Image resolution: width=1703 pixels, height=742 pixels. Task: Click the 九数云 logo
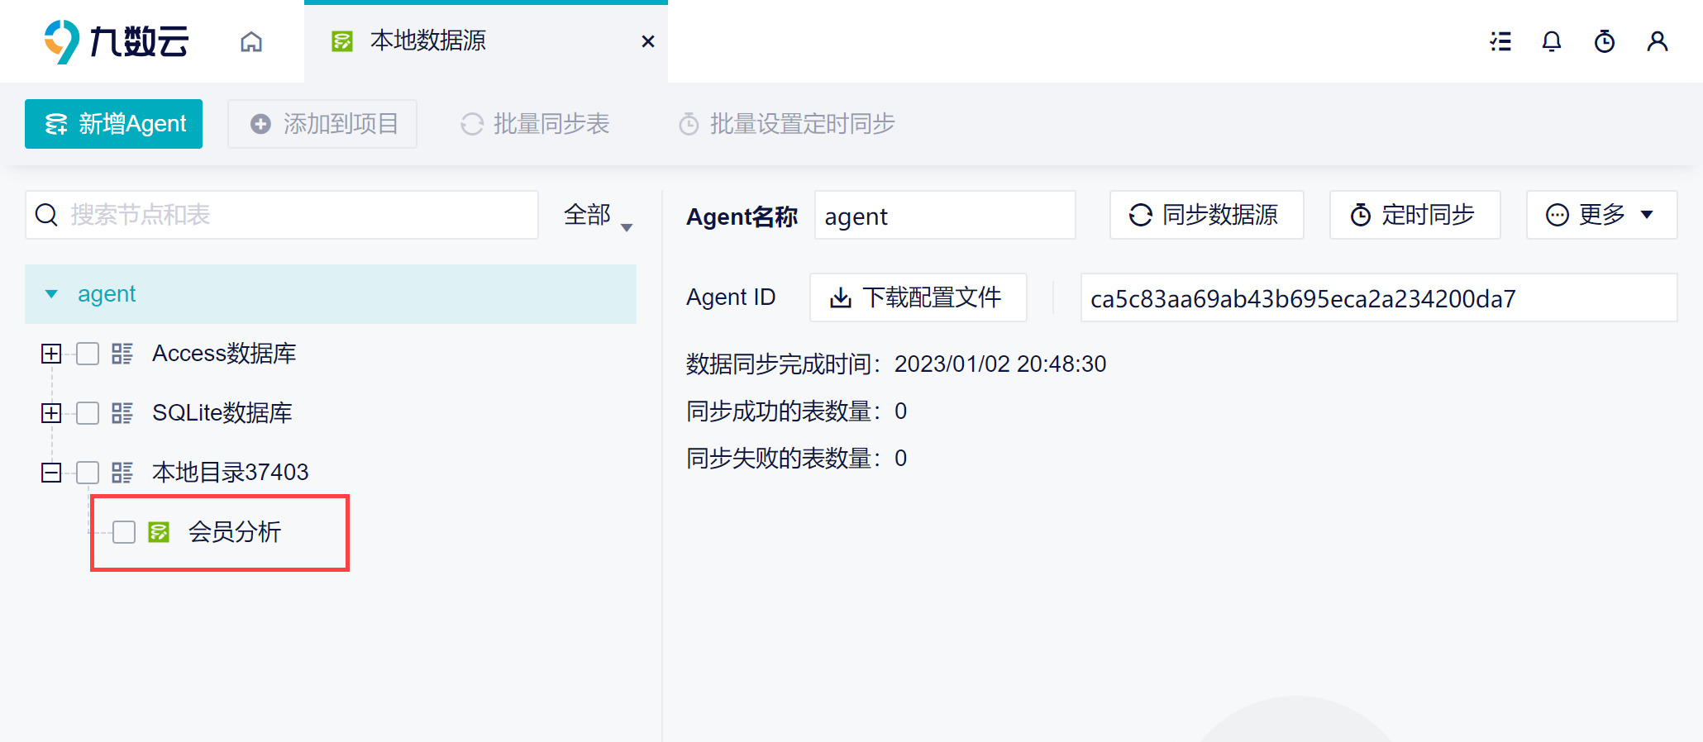pyautogui.click(x=117, y=41)
